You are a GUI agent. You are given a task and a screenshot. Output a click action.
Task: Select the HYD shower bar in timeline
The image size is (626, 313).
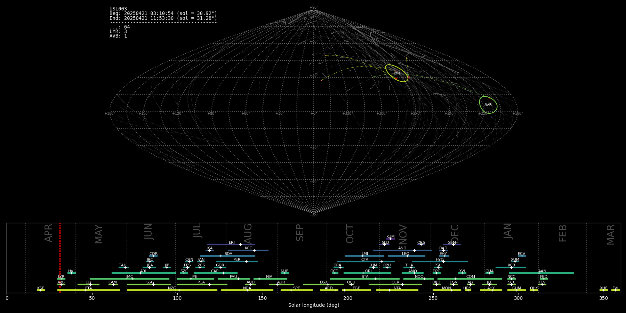(x=440, y=262)
